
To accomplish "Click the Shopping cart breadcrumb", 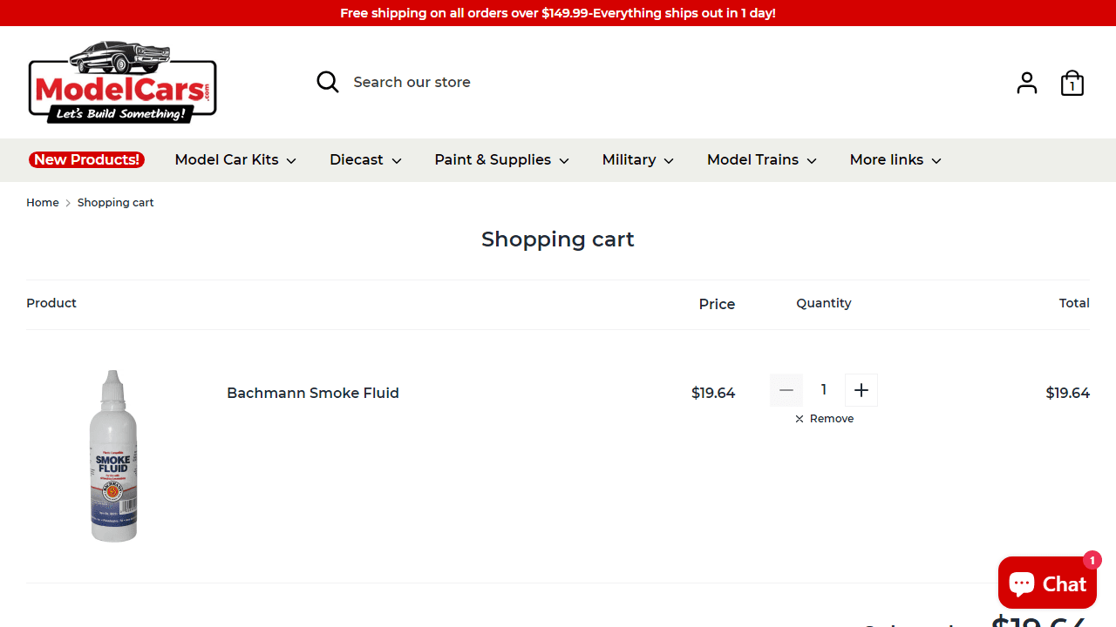I will pyautogui.click(x=115, y=203).
